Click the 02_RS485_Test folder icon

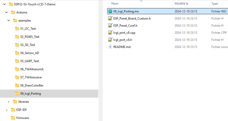pos(17,37)
